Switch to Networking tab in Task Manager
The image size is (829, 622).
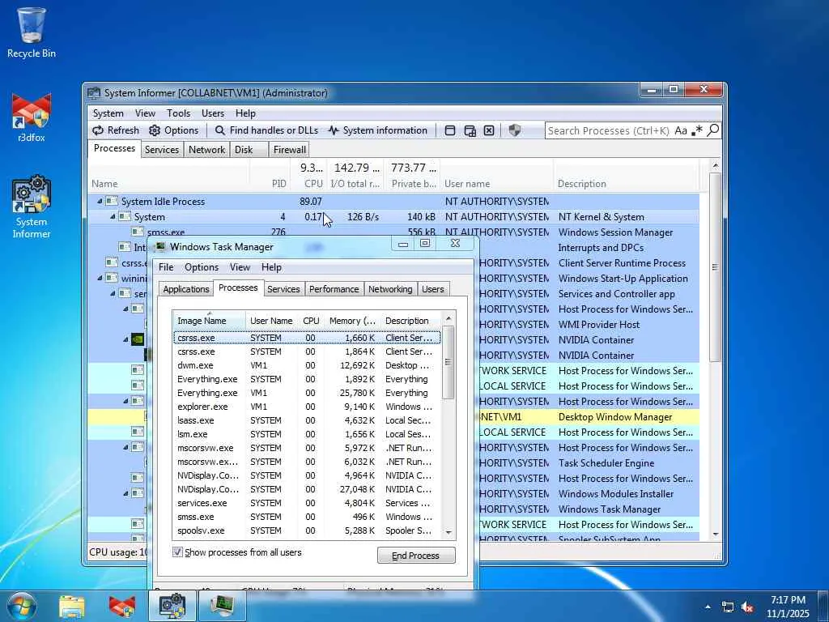point(390,289)
